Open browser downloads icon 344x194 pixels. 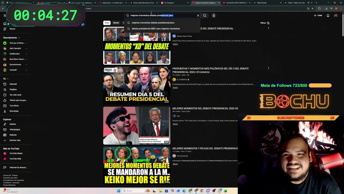[327, 8]
